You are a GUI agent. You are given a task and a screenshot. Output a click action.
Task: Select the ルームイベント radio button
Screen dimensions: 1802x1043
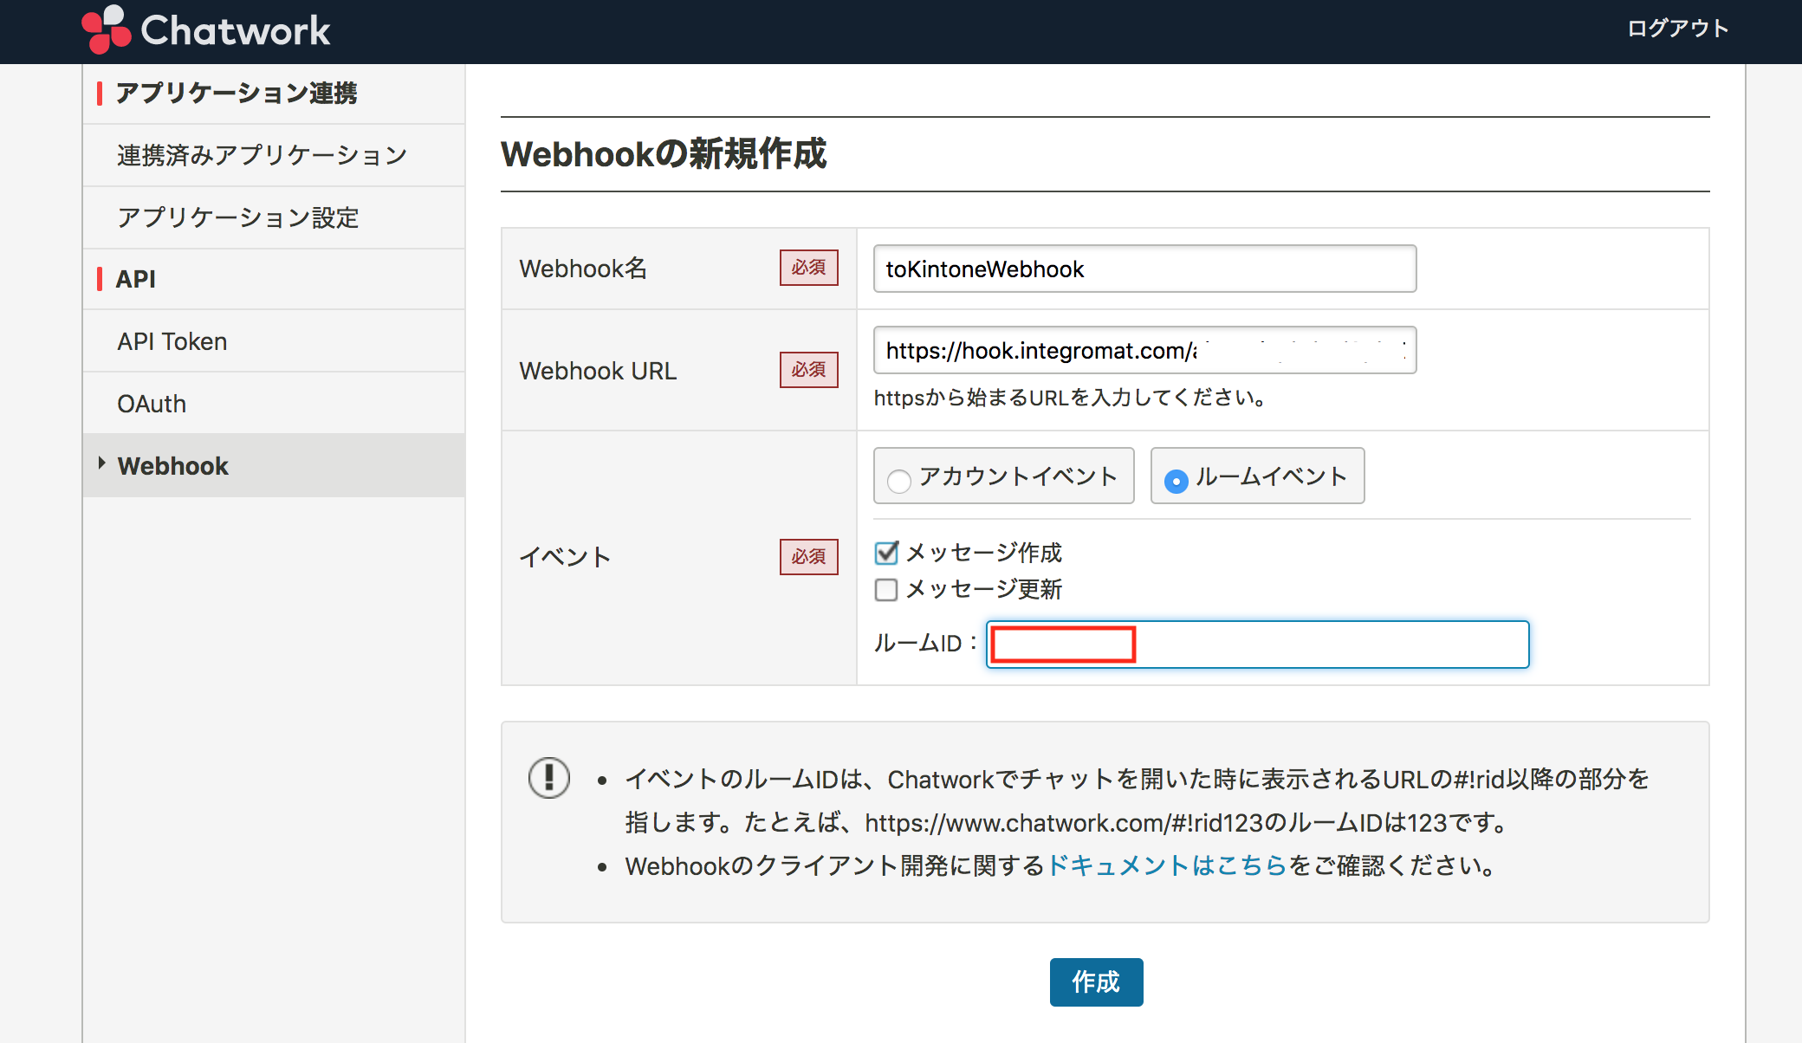1176,481
